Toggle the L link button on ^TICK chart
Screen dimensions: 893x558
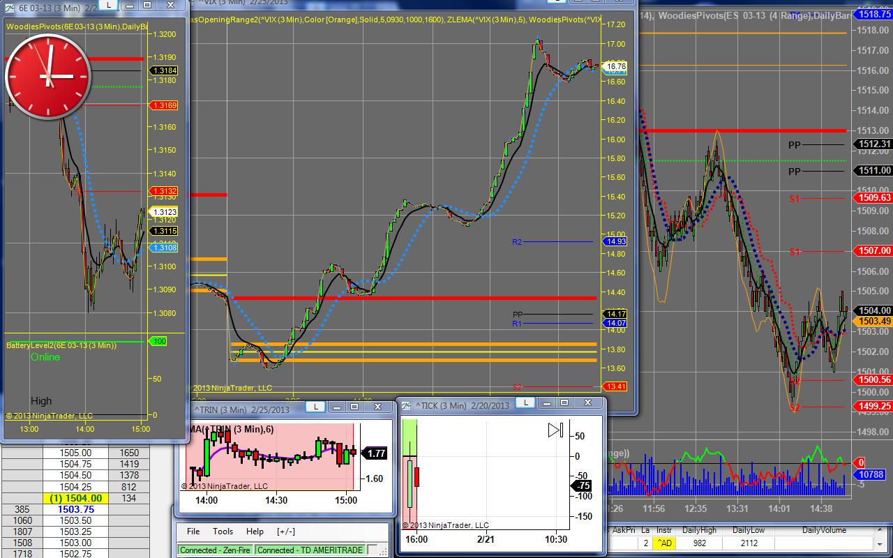click(x=524, y=402)
